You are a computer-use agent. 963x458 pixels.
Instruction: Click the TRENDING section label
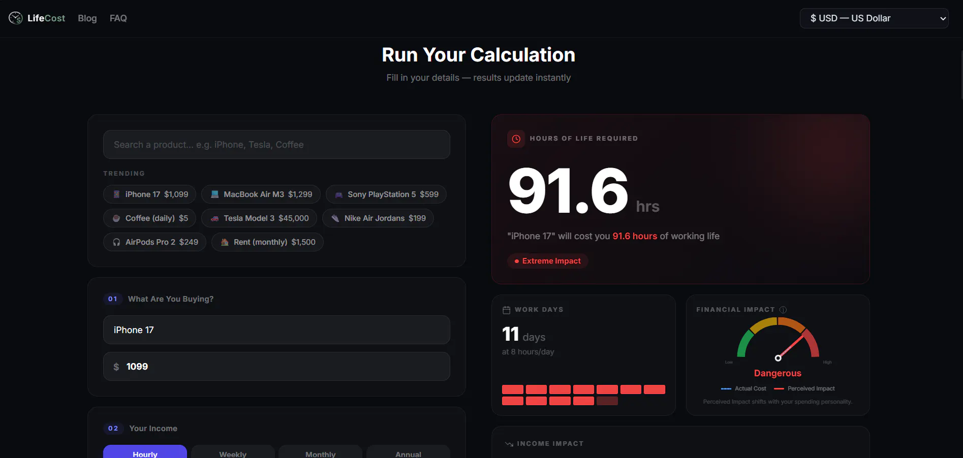[124, 174]
